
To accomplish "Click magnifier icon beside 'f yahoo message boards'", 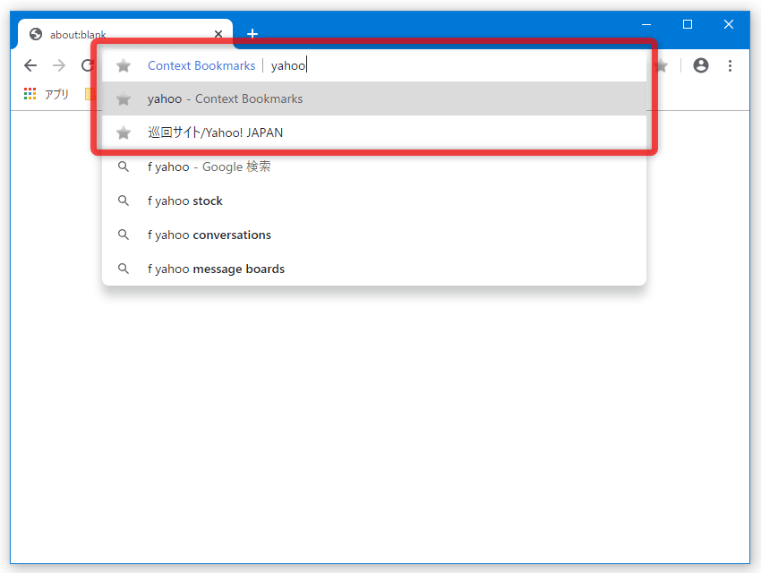I will [124, 269].
